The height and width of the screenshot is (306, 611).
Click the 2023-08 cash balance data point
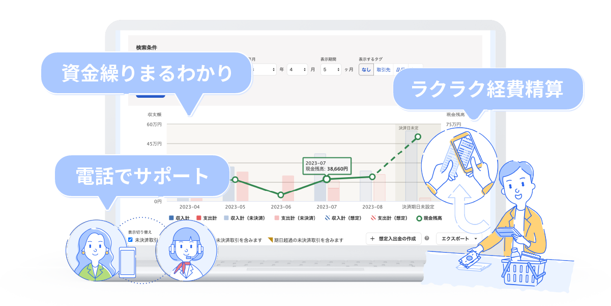click(372, 177)
